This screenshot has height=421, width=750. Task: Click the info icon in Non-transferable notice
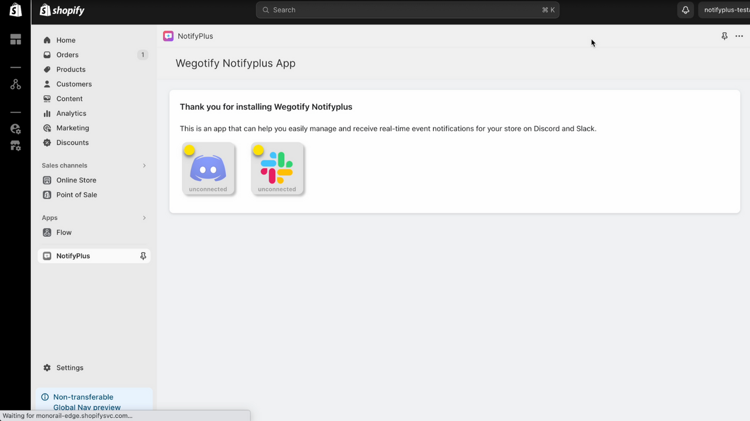coord(46,397)
